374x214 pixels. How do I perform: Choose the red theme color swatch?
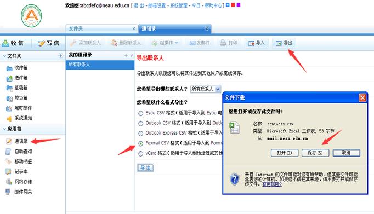233,5
